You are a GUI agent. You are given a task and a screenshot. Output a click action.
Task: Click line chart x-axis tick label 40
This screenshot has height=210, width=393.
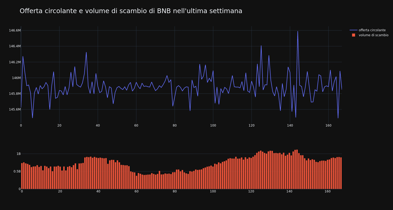coord(98,125)
